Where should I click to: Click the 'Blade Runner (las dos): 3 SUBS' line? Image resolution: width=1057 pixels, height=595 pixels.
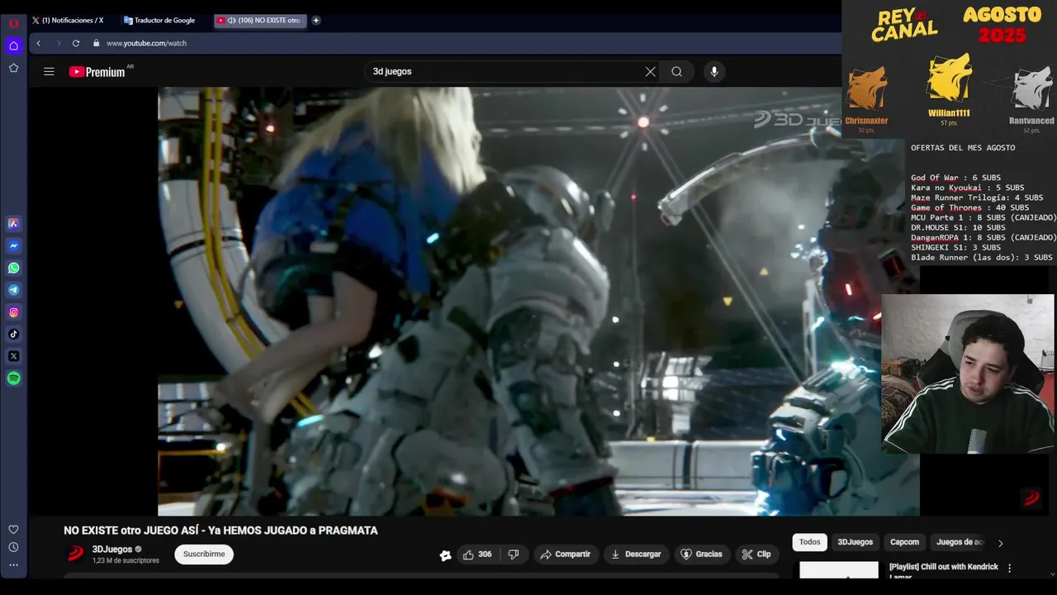[982, 257]
